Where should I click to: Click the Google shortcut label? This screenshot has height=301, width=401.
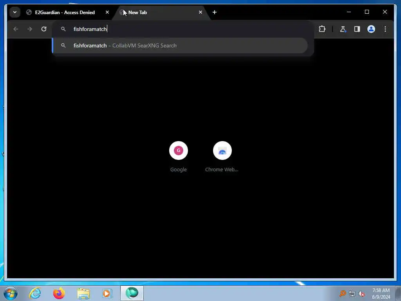click(x=179, y=169)
